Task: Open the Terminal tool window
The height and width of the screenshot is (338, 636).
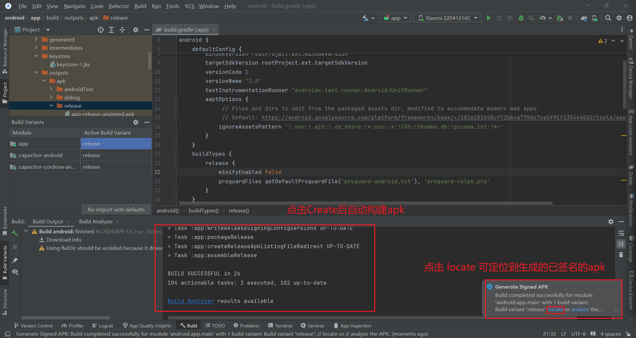Action: tap(280, 326)
